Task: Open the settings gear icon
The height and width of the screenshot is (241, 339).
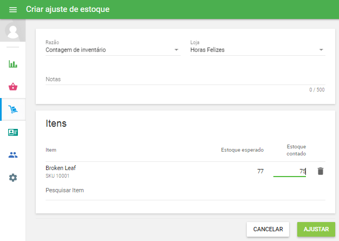Action: tap(13, 178)
